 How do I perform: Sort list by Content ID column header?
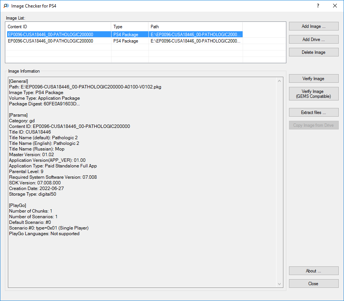[58, 27]
